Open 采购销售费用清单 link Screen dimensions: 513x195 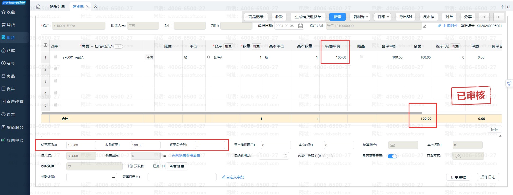186,155
